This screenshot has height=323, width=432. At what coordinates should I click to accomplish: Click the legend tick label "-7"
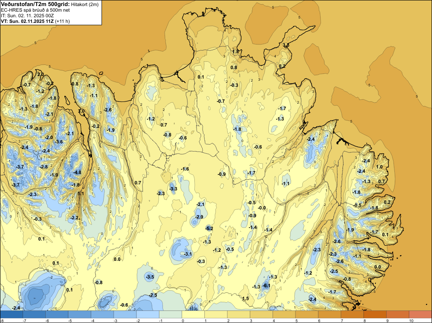[25, 320]
